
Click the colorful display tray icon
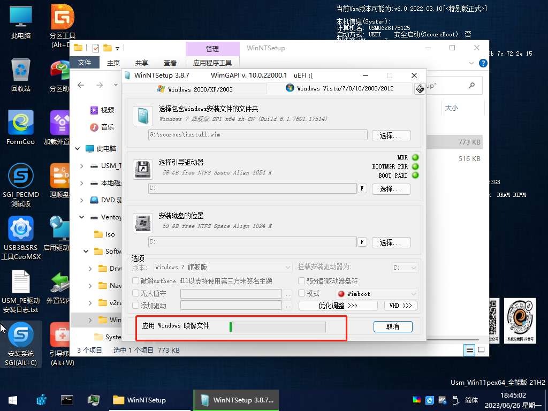click(416, 400)
